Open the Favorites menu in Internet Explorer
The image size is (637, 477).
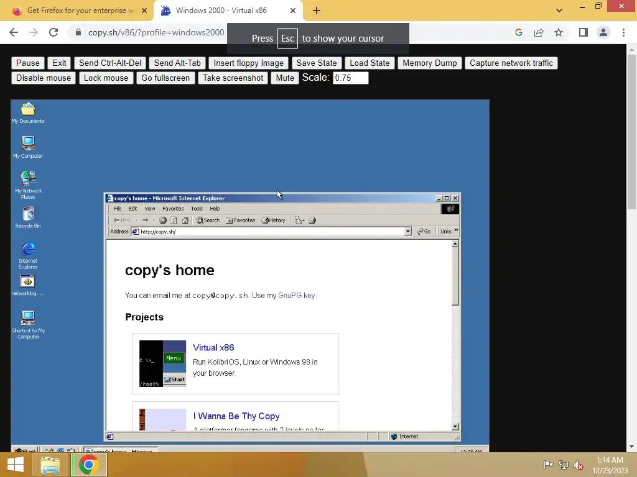pos(173,209)
